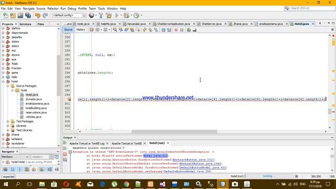Image resolution: width=336 pixels, height=189 pixels.
Task: Close the Output window tab
Action: click(75, 138)
